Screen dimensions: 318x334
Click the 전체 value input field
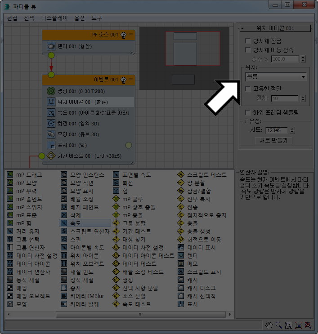[x=285, y=98]
